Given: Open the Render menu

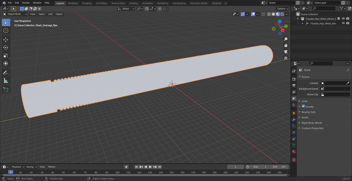Looking at the screenshot, I should tap(26, 3).
